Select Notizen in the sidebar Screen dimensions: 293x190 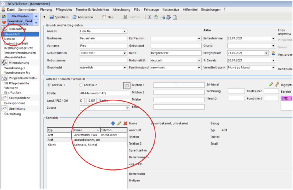pyautogui.click(x=10, y=39)
